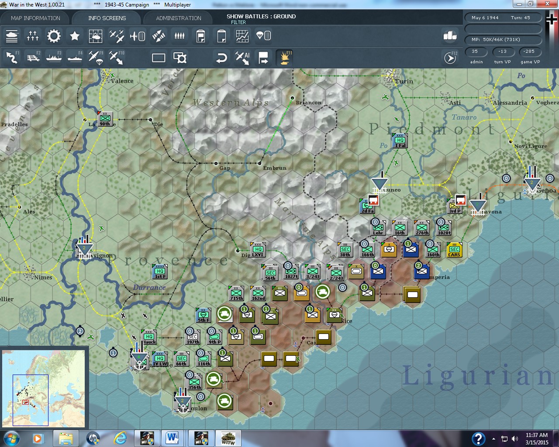Click the taskbar volume speaker icon
This screenshot has width=559, height=447.
[x=515, y=438]
